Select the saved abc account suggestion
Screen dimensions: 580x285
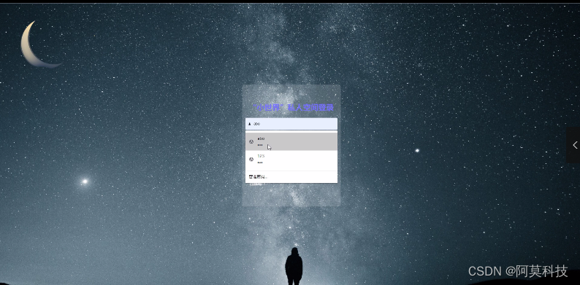click(291, 141)
